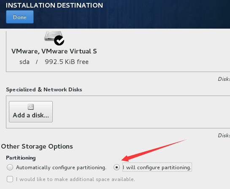The image size is (230, 189).
Task: Click the Disks text below the local disk box
Action: click(x=224, y=79)
